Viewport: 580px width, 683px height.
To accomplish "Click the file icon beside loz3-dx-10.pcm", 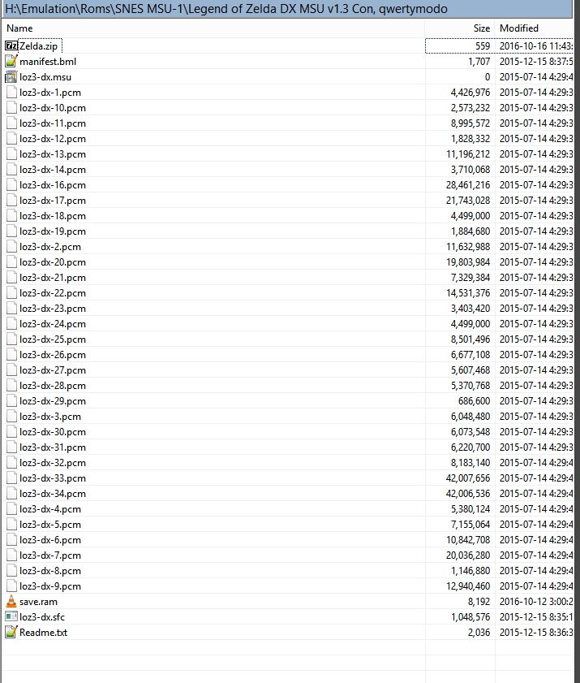I will click(11, 108).
